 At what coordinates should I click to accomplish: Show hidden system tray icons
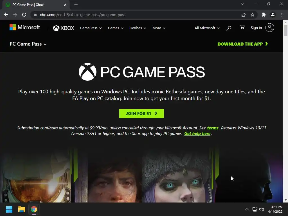point(247,209)
